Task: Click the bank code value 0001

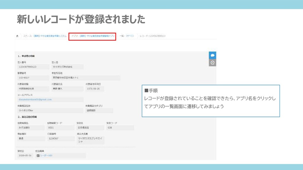Action: (61, 127)
